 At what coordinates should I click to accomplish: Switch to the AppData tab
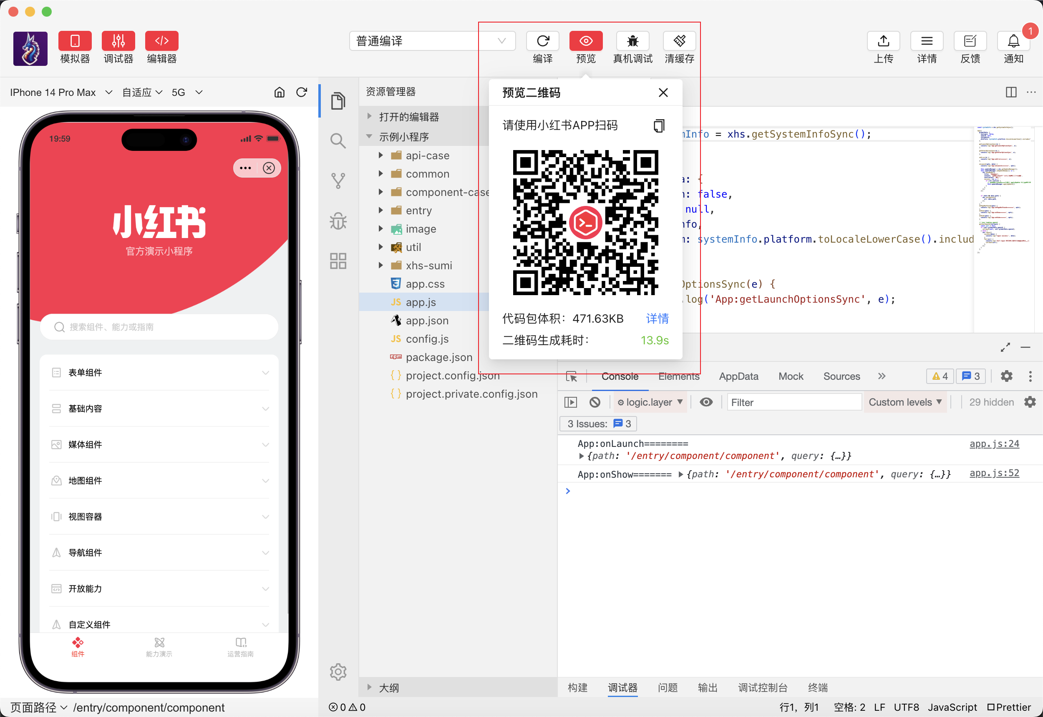point(738,376)
